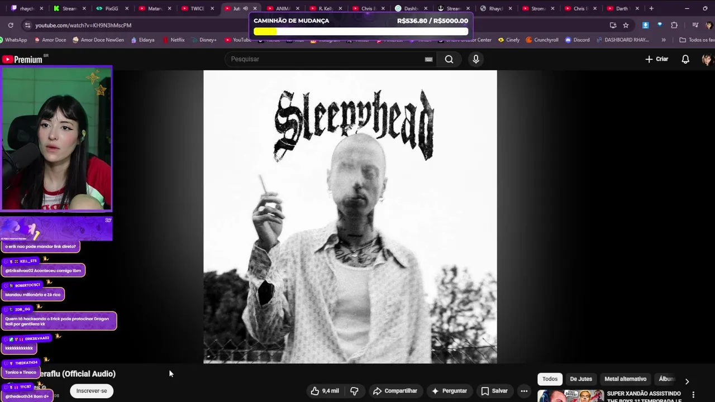Open the blue download extension icon
The width and height of the screenshot is (715, 402).
tap(646, 25)
